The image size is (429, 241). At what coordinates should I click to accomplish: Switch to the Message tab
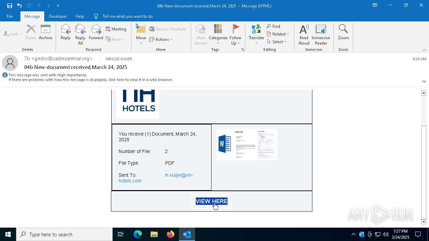[x=32, y=16]
